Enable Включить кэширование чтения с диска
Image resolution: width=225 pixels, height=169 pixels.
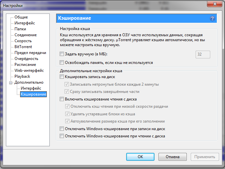(x=62, y=99)
